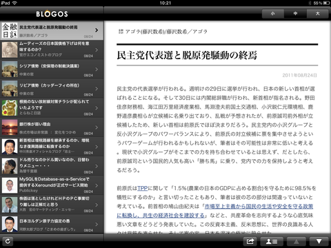Go to next article with down arrow
Screen dimensions: 331x248
[x=319, y=241]
